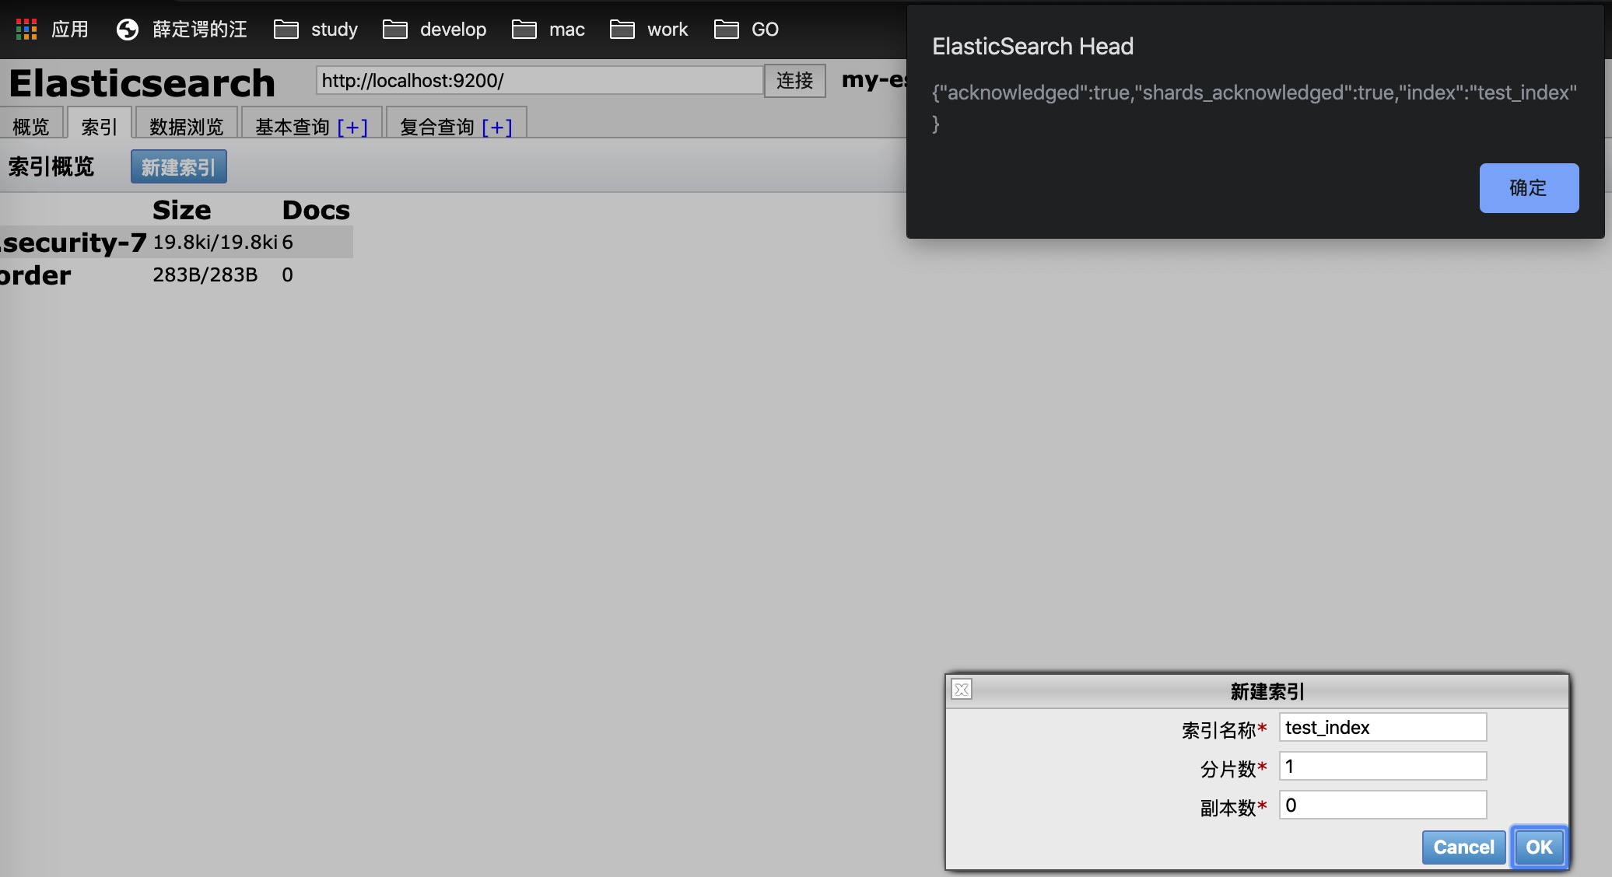Click the 新建索引 button

(178, 167)
